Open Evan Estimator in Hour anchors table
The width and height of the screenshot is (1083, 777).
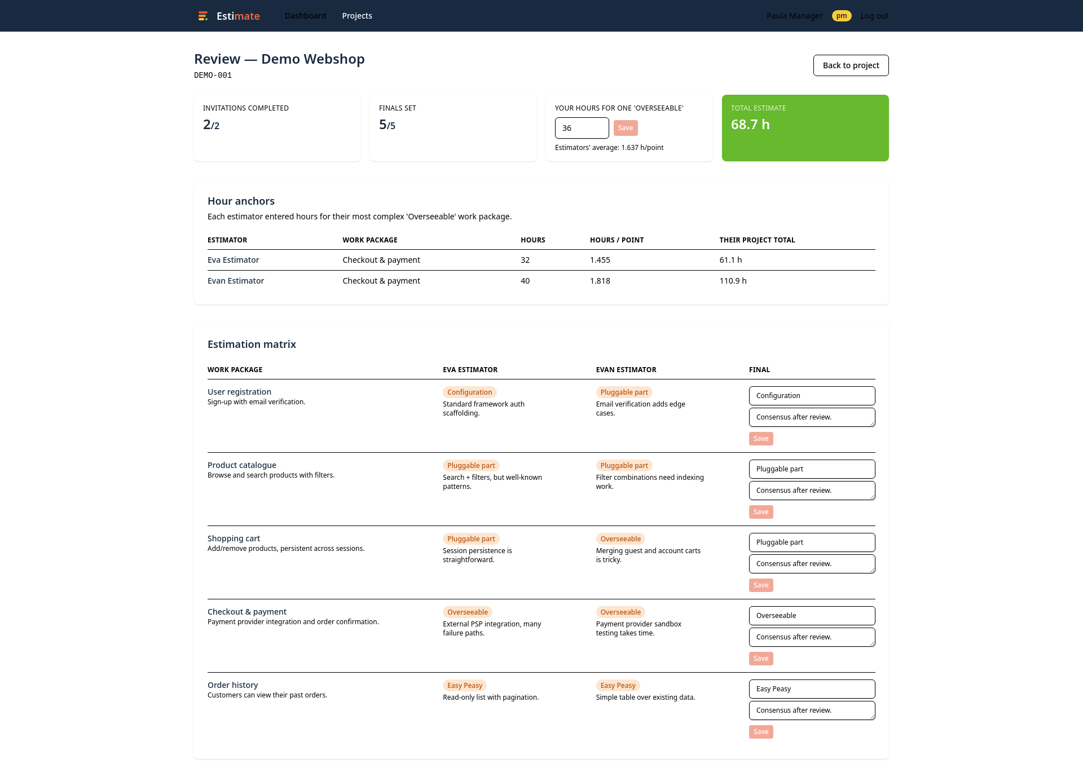tap(236, 281)
